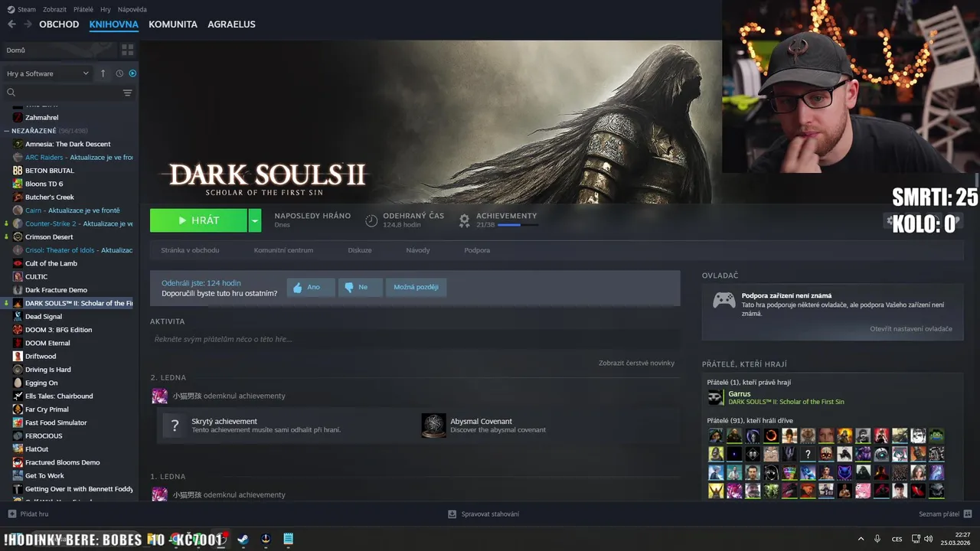
Task: Open Stránka v obchodu link
Action: pyautogui.click(x=190, y=250)
